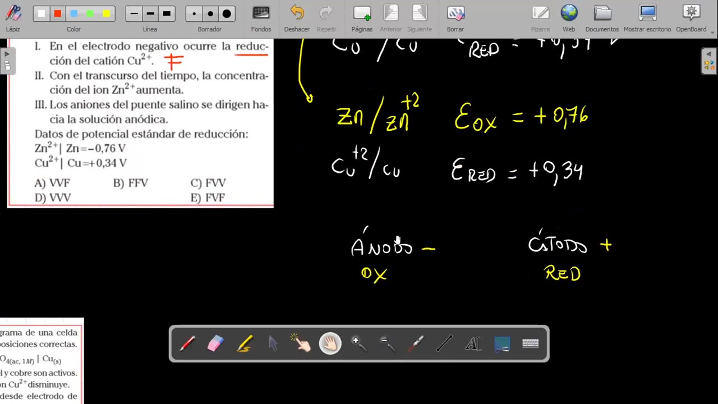Pick the white pen color

41,13
